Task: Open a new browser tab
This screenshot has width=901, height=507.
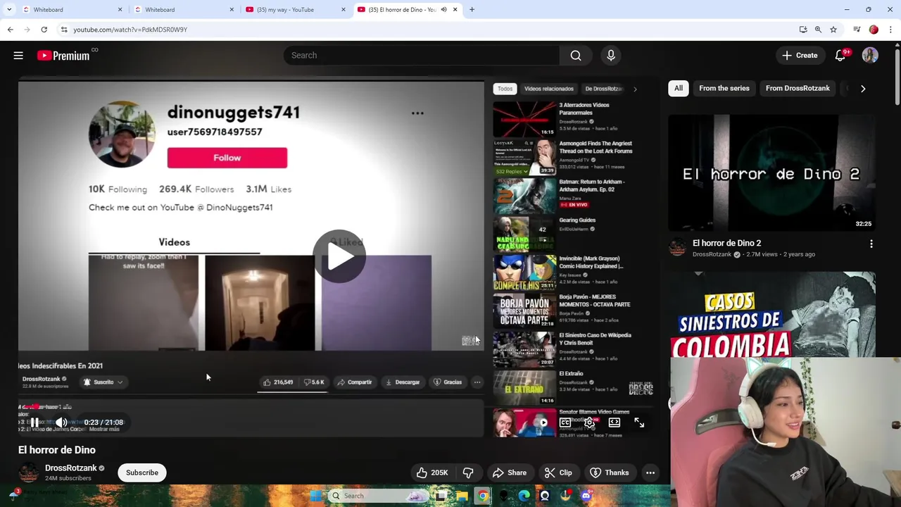Action: click(x=472, y=10)
